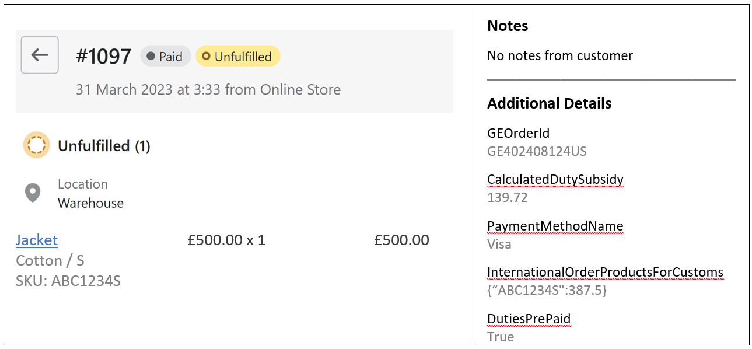Screen dimensions: 752x349
Task: Click the GEOrderId value GE402408124US
Action: pos(537,152)
